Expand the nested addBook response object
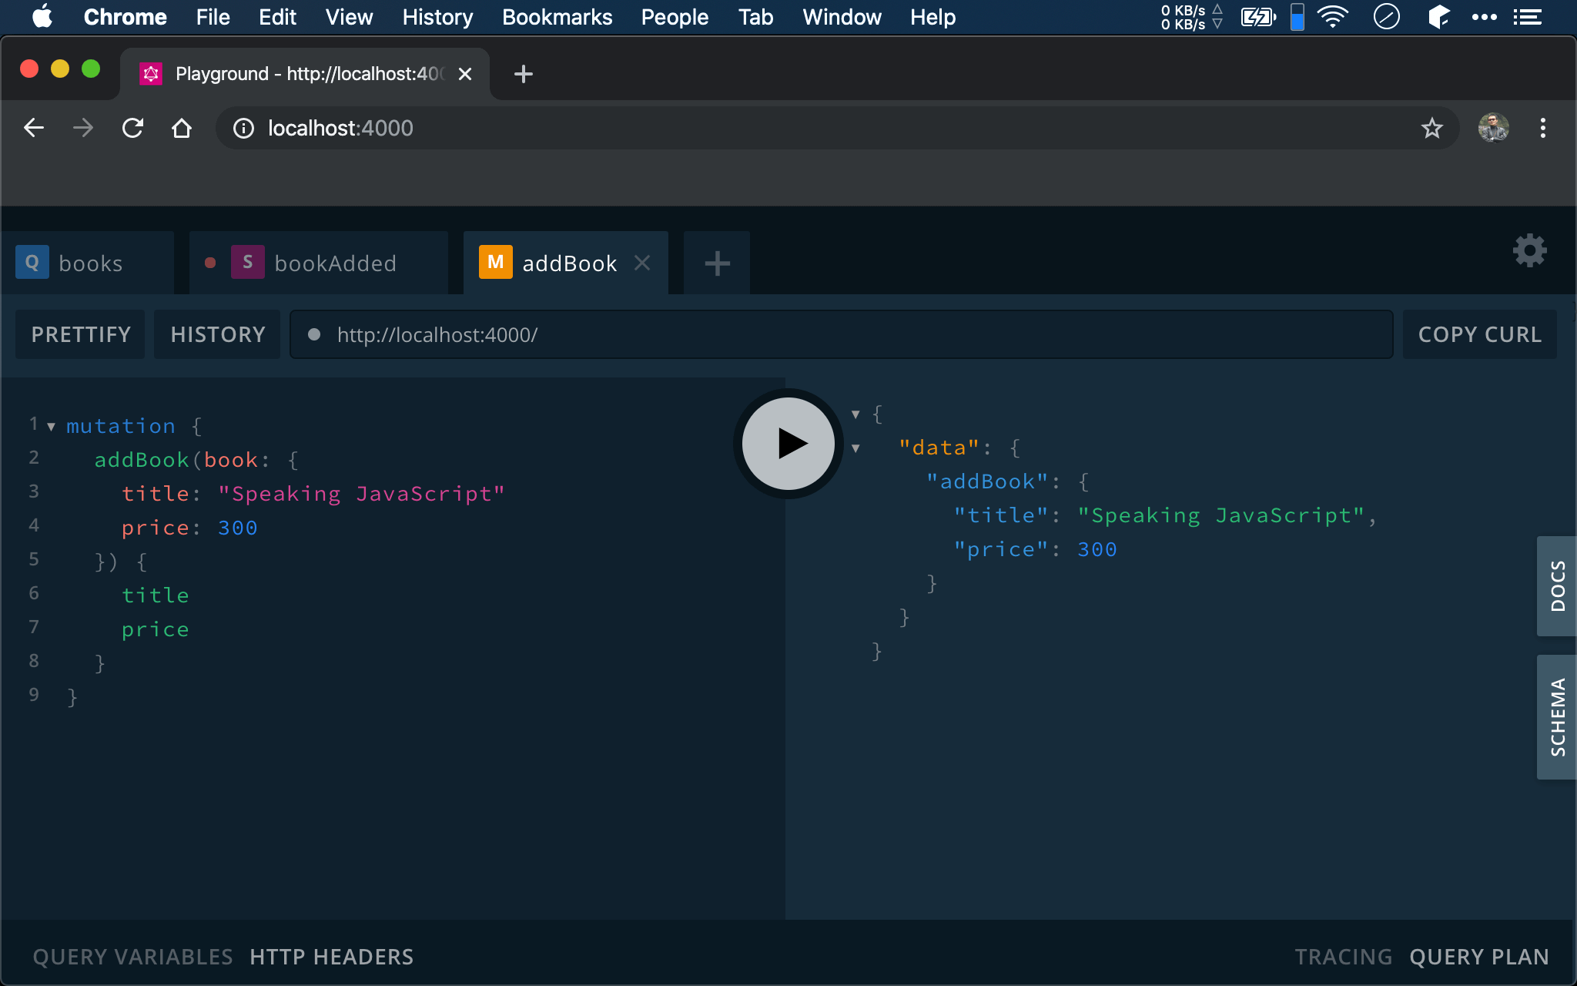The image size is (1577, 986). coord(857,481)
